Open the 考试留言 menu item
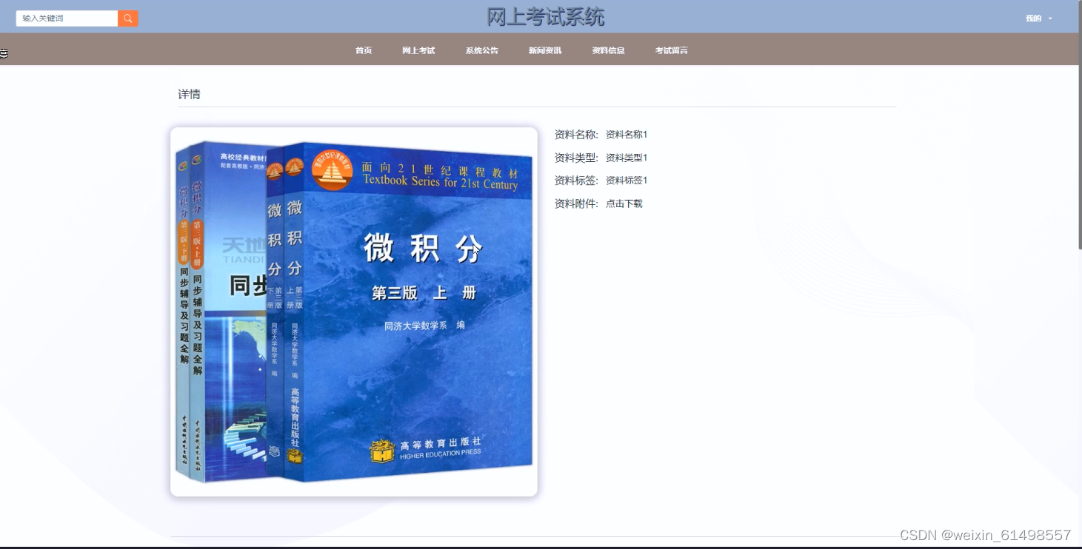 pyautogui.click(x=671, y=50)
